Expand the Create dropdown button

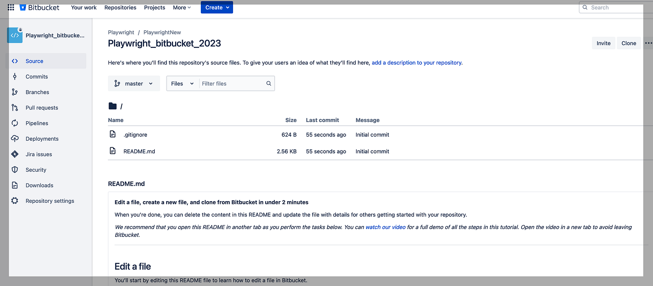(x=217, y=7)
